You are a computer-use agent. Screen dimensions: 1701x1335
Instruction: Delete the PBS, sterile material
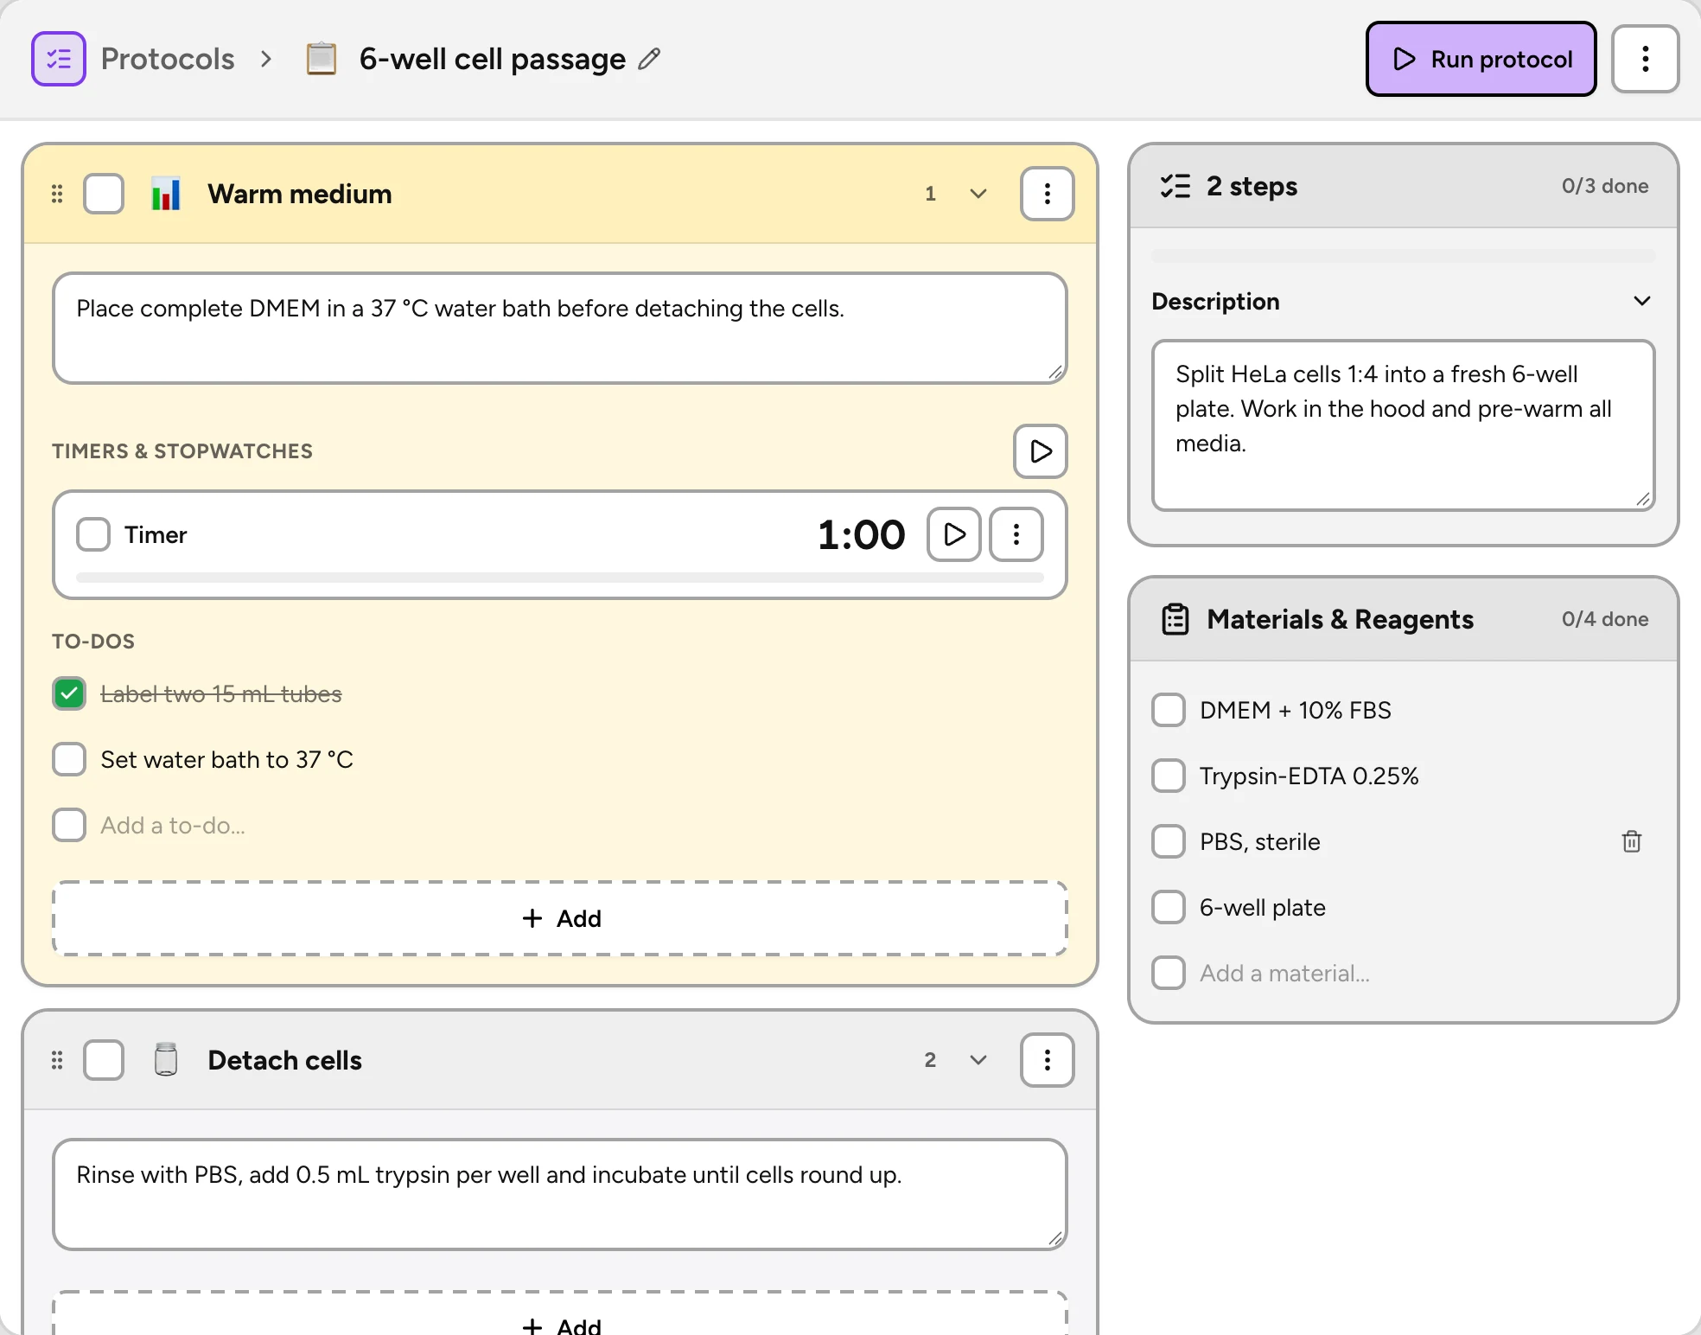1632,841
